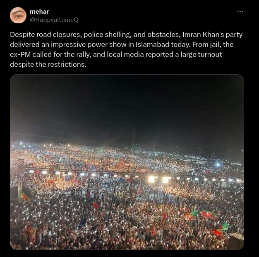
Task: Open the rally crowd photo attachment
Action: coord(127,162)
